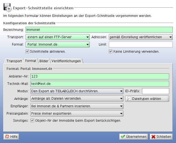This screenshot has width=176, height=143.
Task: Expand the Format Portal Immonet.de dropdown
Action: (57, 44)
